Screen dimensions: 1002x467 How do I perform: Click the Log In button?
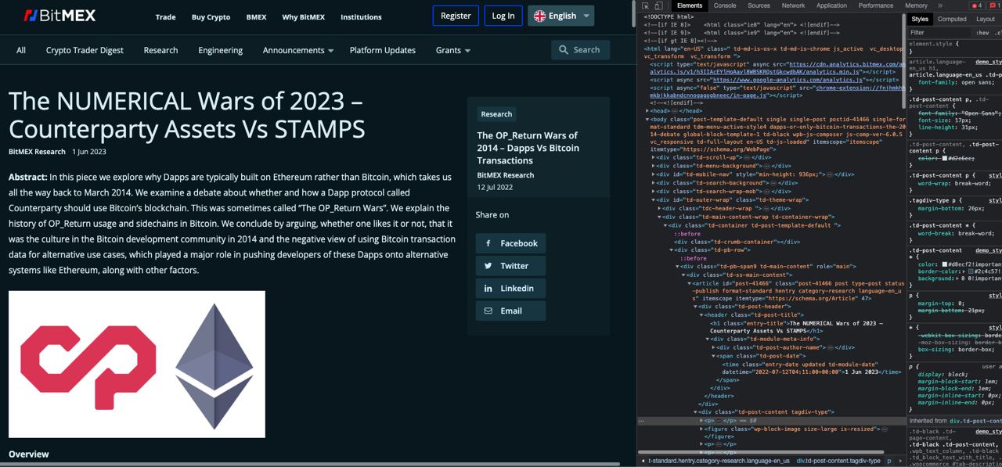503,16
